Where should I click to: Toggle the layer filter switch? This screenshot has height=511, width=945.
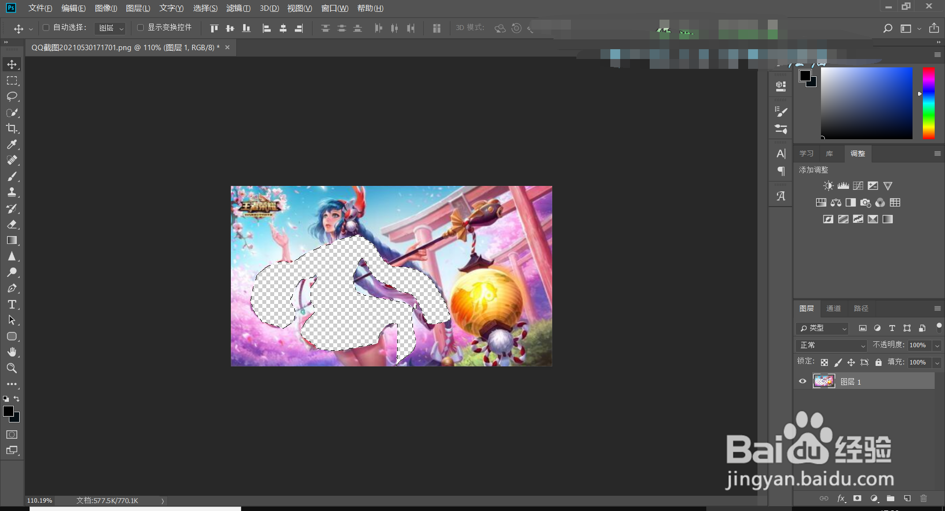(x=939, y=327)
